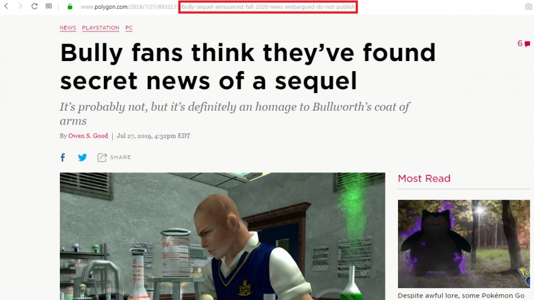Reload the page with refresh icon
The height and width of the screenshot is (300, 534).
(x=35, y=6)
